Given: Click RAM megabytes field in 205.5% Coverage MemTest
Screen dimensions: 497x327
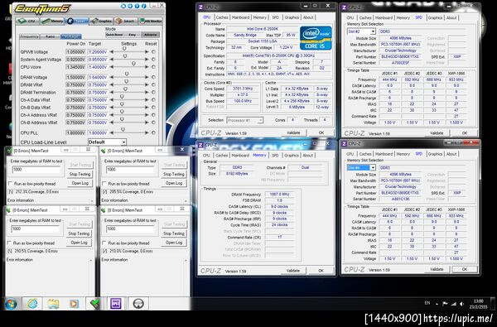Looking at the screenshot, I should 131,170.
